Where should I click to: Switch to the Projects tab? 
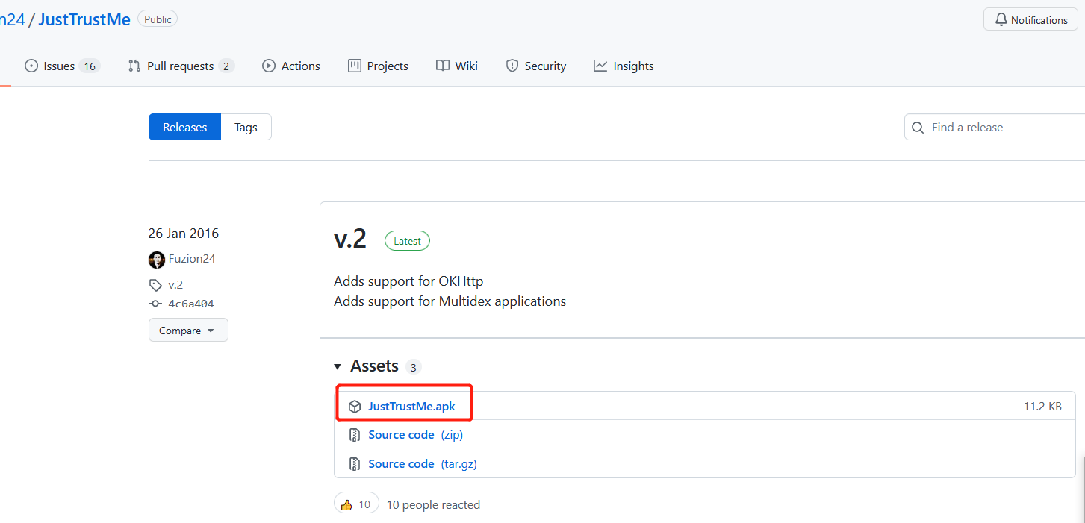click(x=378, y=66)
